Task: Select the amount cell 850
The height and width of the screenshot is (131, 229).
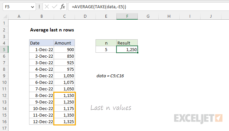Action: [x=64, y=56]
